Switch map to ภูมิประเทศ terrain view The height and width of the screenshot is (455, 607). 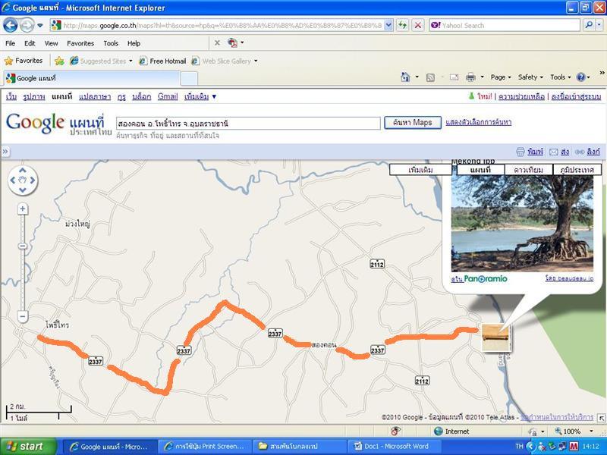tap(577, 169)
